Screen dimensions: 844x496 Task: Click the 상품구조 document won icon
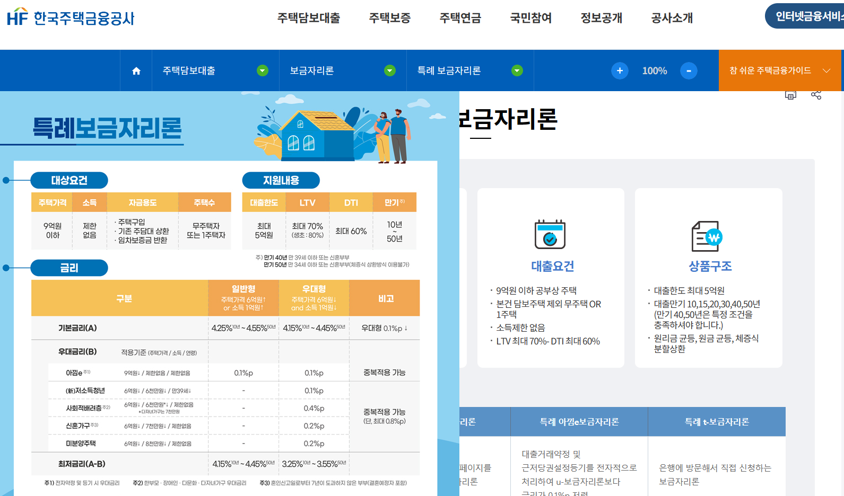click(707, 236)
